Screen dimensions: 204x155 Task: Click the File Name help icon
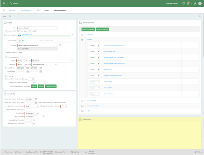60,45
